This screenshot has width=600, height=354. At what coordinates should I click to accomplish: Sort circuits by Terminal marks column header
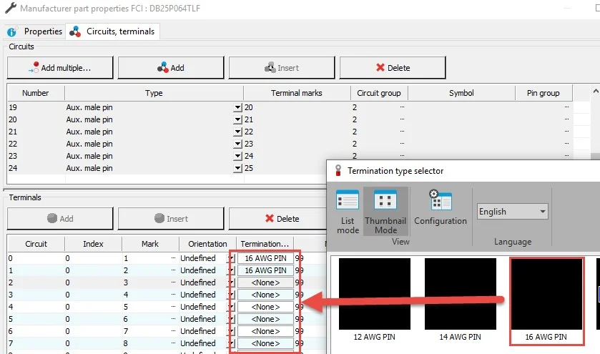coord(296,93)
